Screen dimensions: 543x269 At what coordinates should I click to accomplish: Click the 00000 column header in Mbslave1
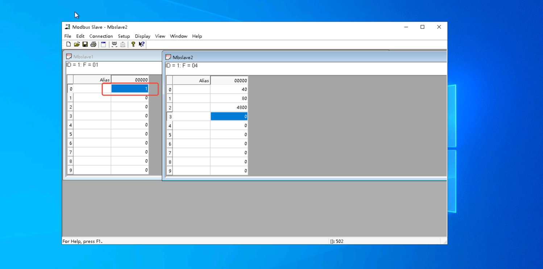point(130,80)
